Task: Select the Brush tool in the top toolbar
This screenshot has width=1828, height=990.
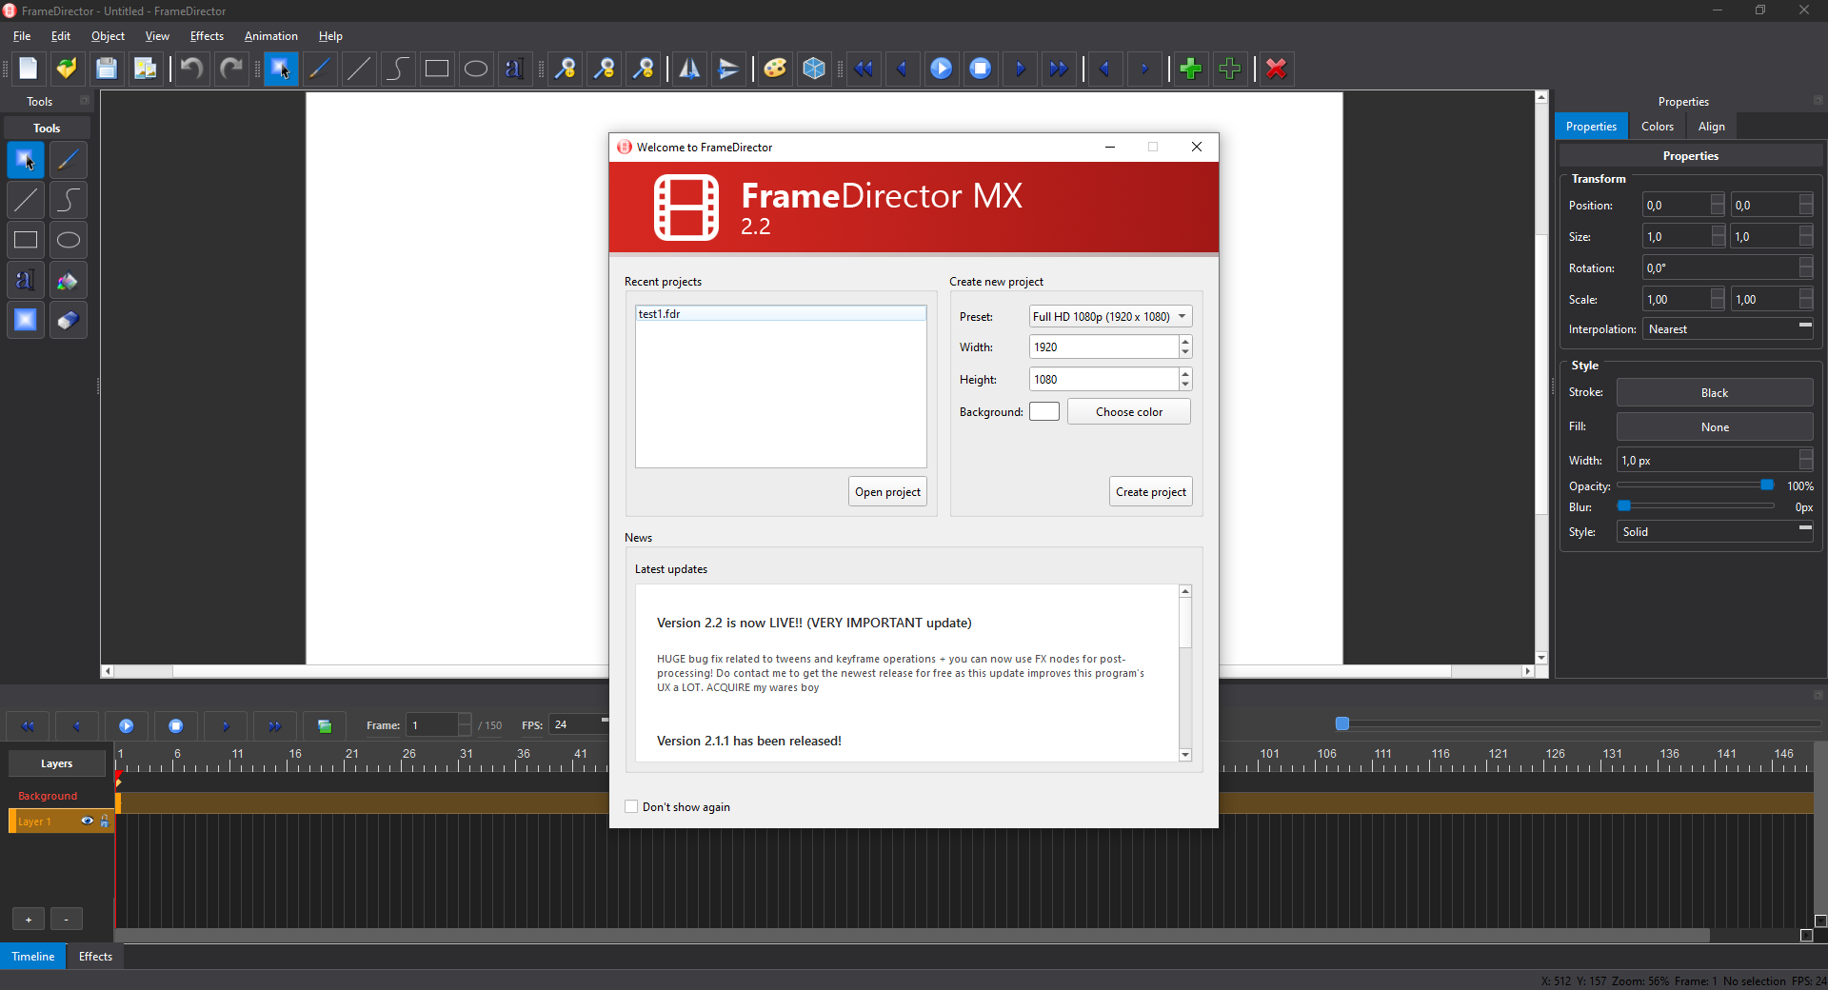Action: pos(320,69)
